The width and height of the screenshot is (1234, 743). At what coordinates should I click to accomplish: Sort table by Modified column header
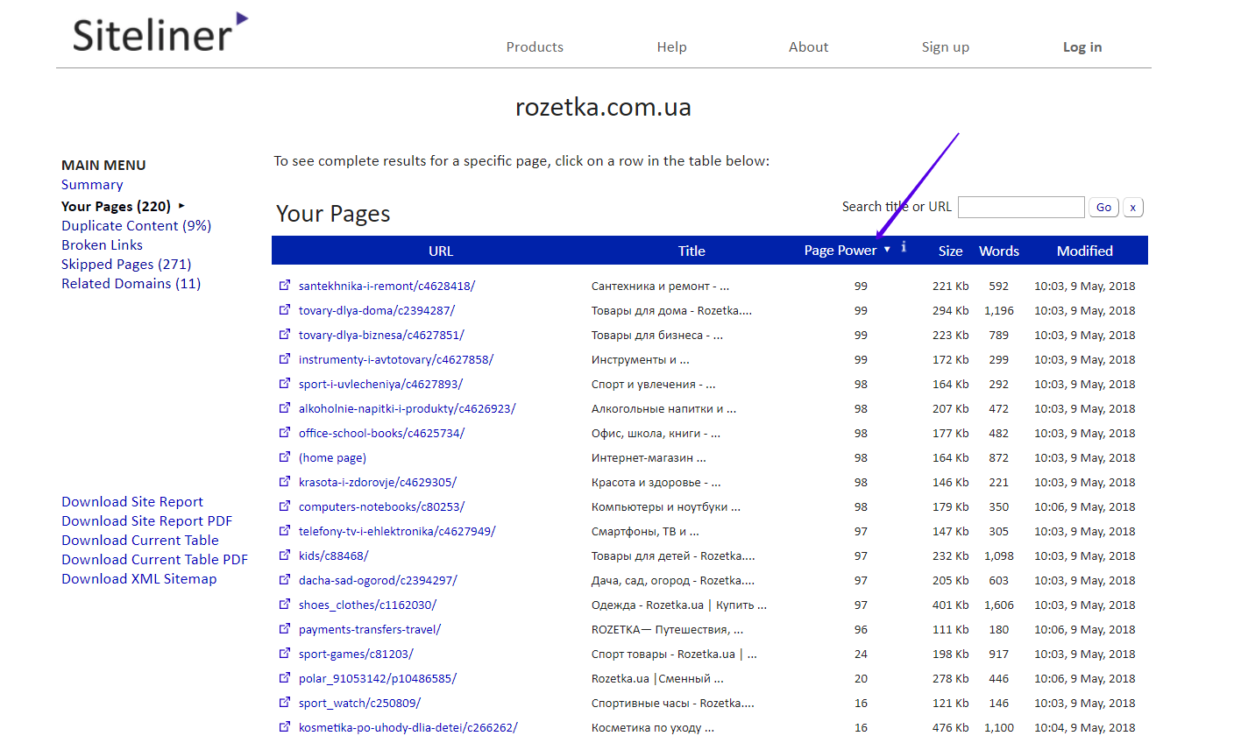click(1084, 251)
